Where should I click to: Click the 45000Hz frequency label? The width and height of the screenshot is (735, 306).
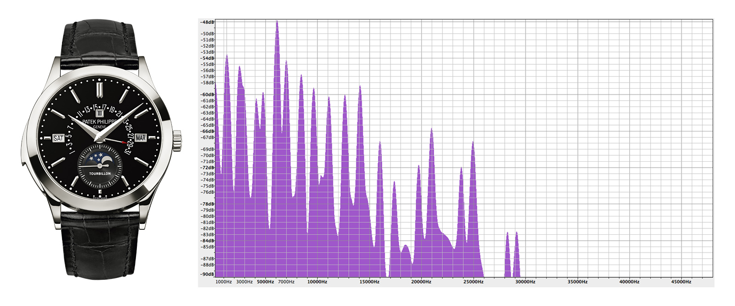[681, 282]
